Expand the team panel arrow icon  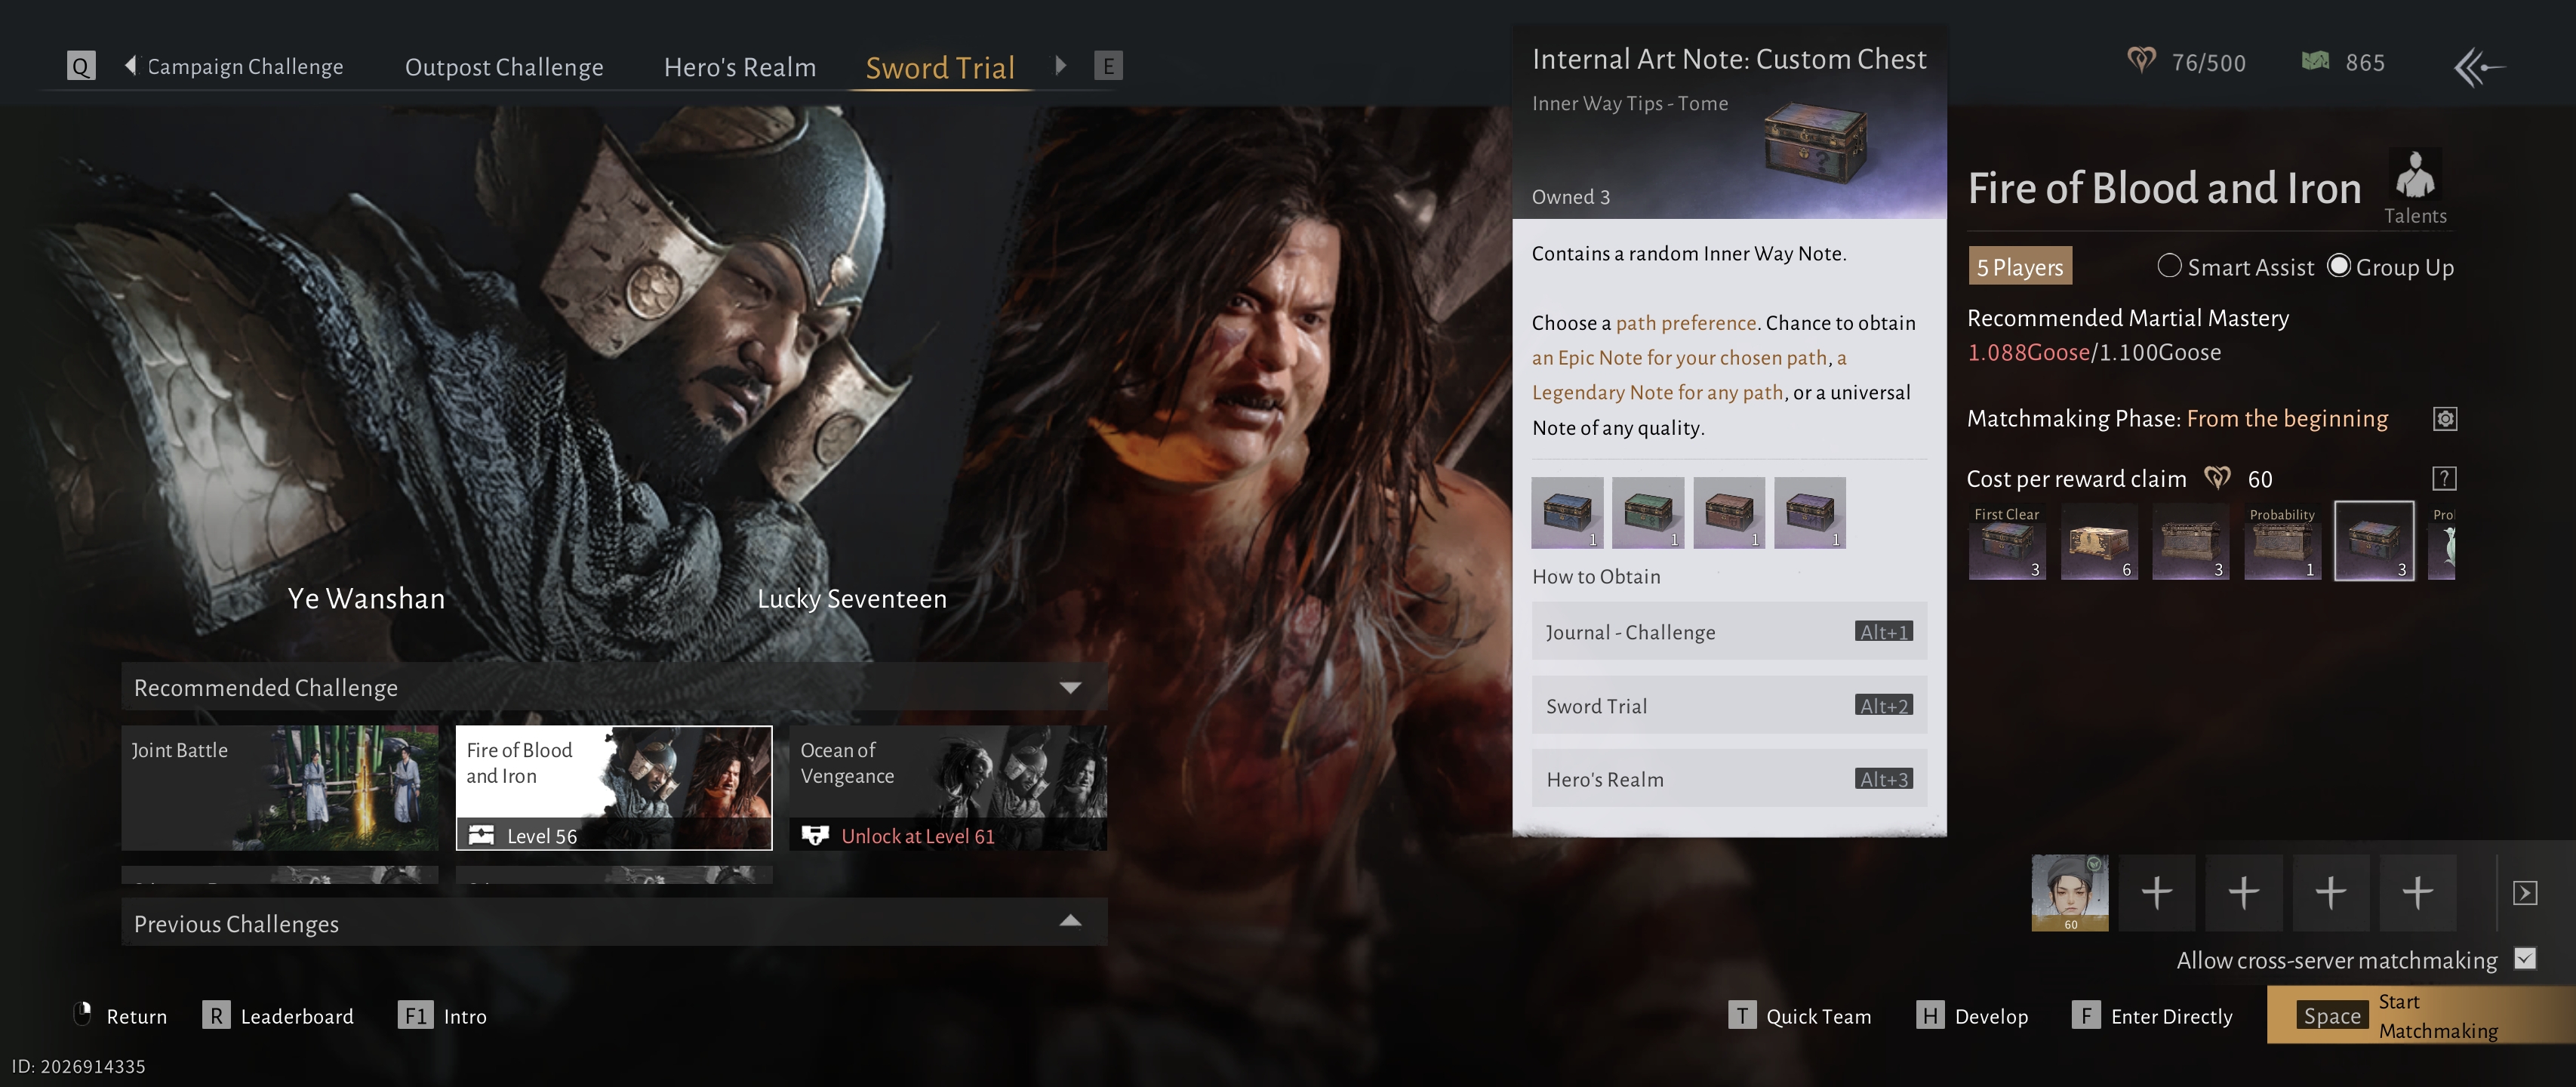coord(2524,892)
